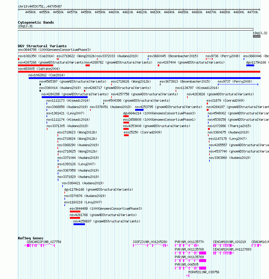Open the nsv9737 (Perry2008) label
Screen dimensions: 269x279
235,81
